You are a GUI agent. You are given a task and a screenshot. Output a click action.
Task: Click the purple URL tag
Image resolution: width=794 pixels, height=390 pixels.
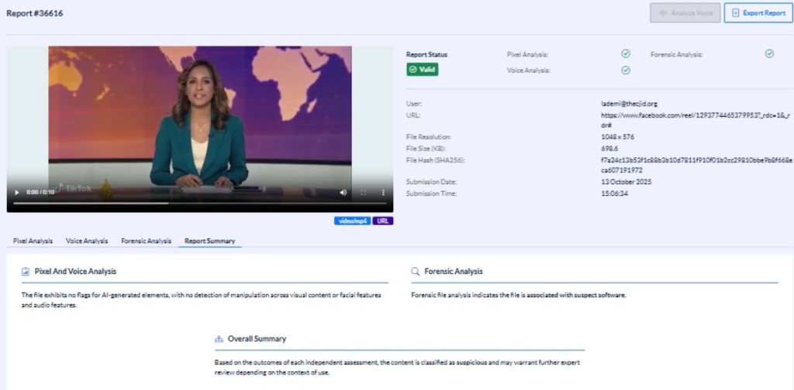(383, 221)
